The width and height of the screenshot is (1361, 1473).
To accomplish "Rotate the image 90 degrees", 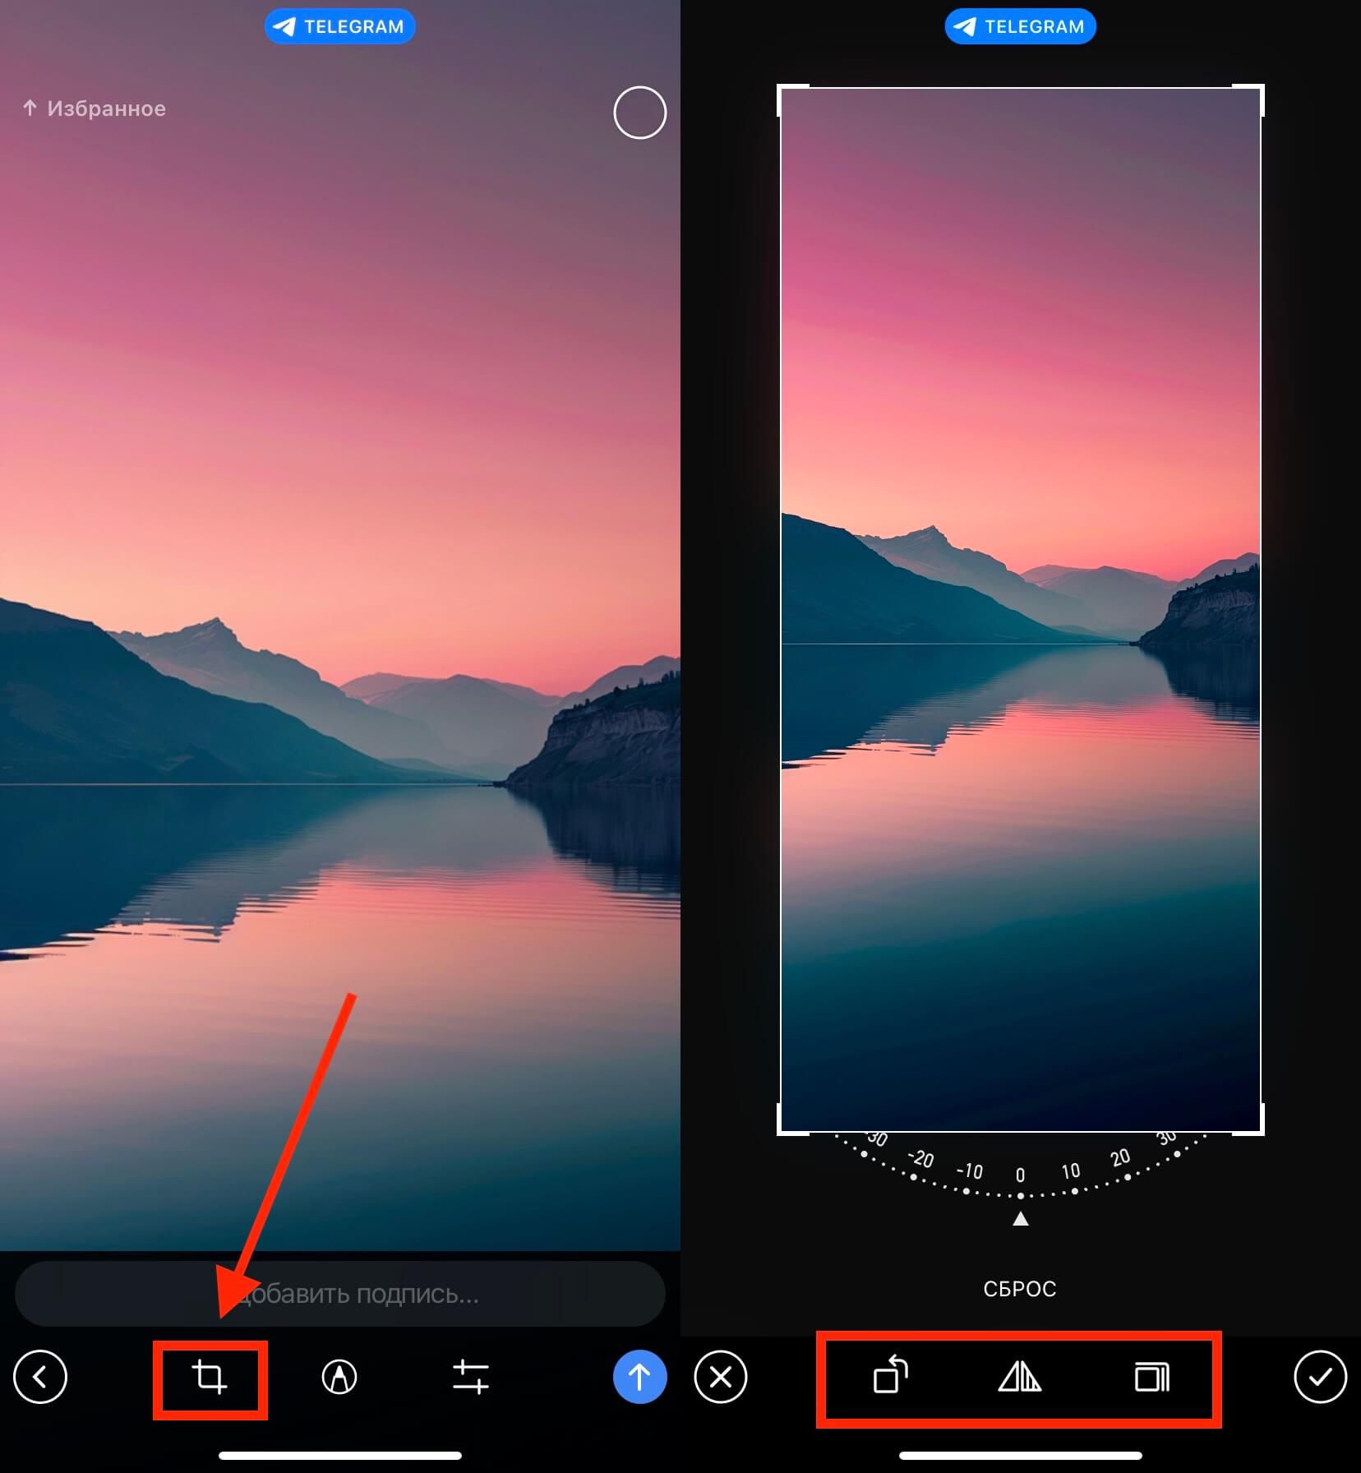I will [x=890, y=1377].
